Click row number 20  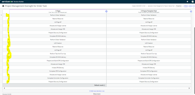point(8,82)
